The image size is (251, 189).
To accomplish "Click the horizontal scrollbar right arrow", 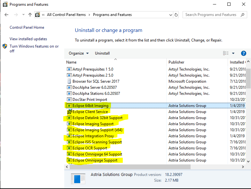I will [x=243, y=167].
